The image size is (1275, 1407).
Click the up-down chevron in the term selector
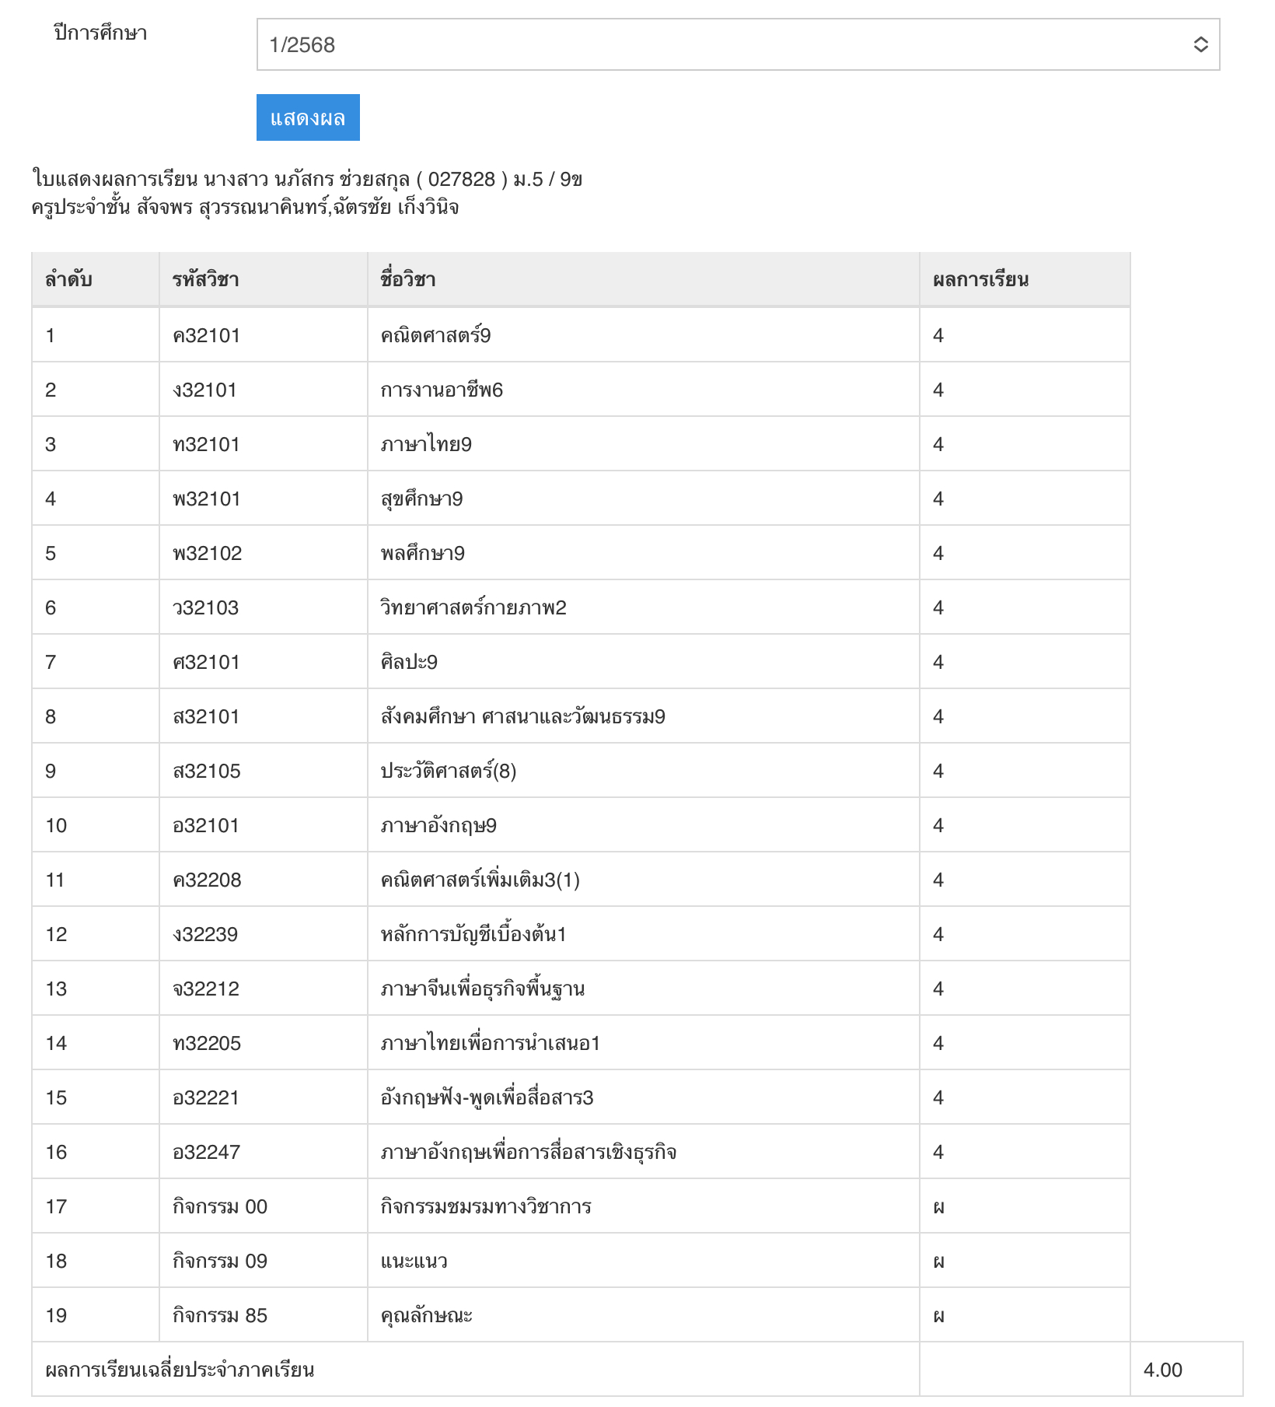point(1200,44)
